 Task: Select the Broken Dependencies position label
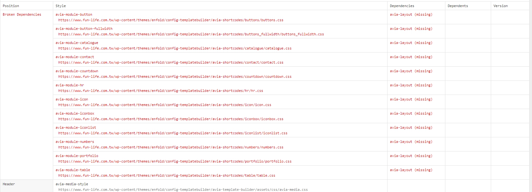(22, 14)
